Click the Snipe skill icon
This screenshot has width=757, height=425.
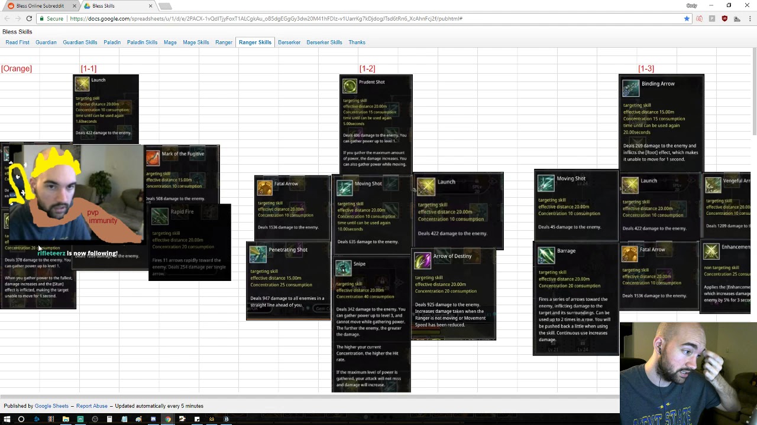click(344, 268)
